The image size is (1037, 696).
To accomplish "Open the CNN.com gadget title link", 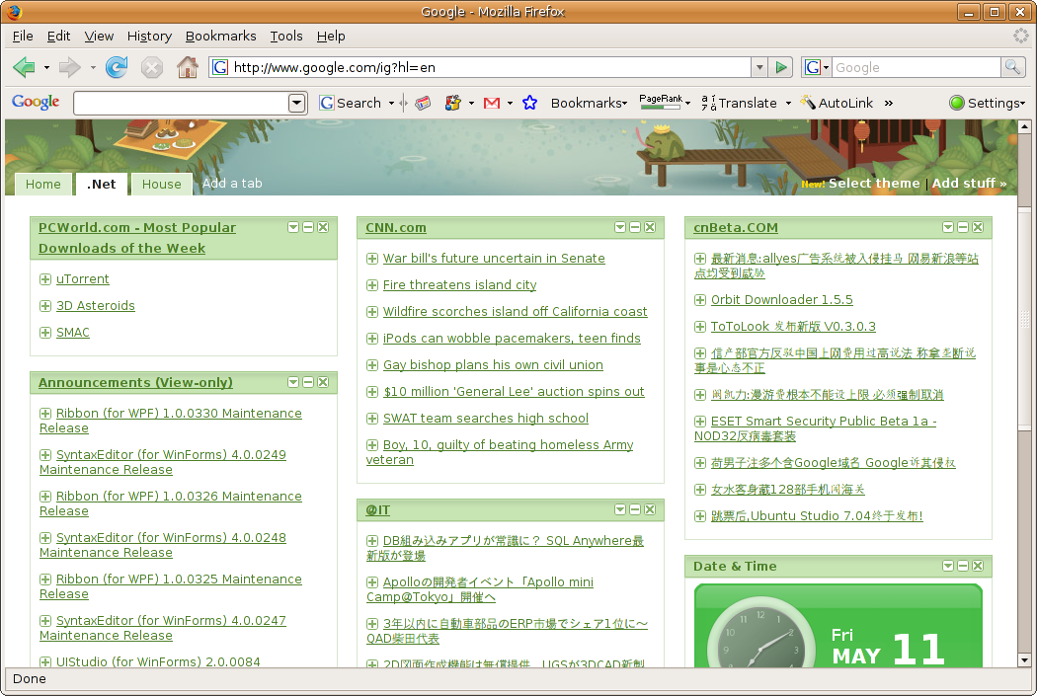I will pos(395,227).
